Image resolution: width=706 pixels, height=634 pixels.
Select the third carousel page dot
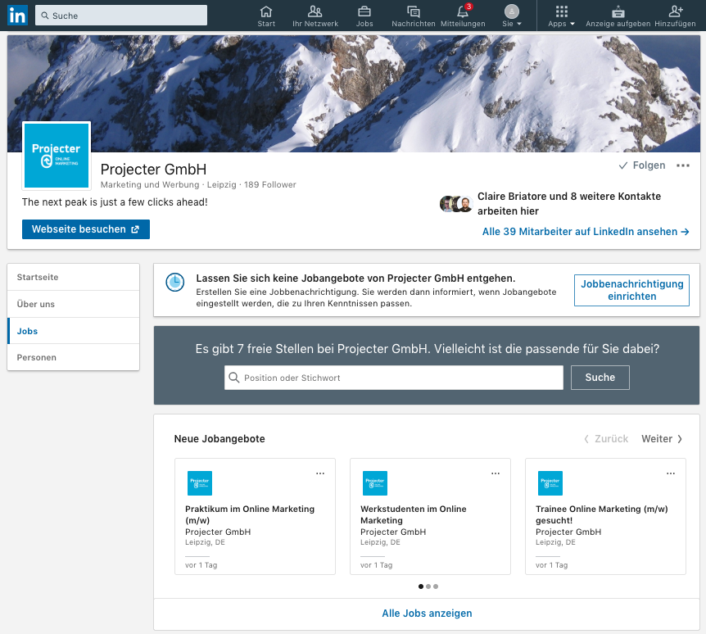[x=436, y=586]
